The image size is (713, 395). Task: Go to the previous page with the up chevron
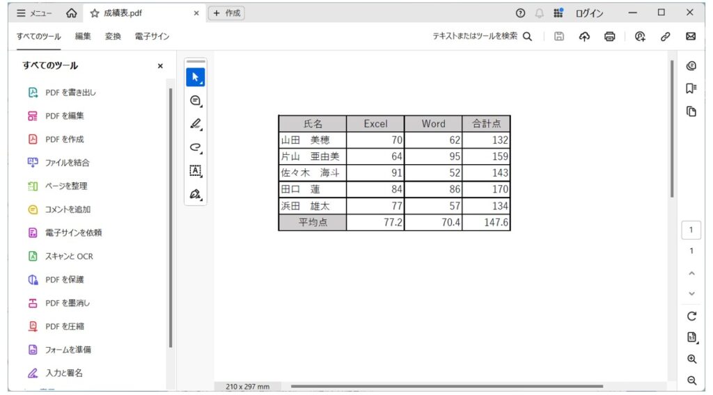691,273
